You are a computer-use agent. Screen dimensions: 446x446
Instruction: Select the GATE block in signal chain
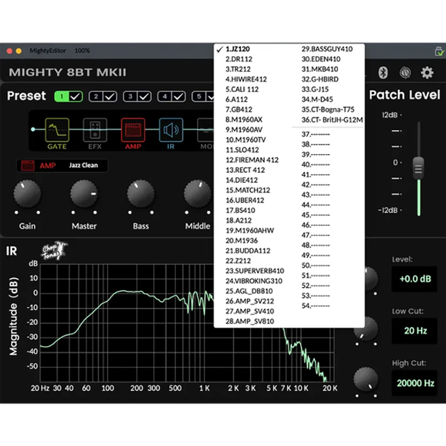(x=57, y=130)
